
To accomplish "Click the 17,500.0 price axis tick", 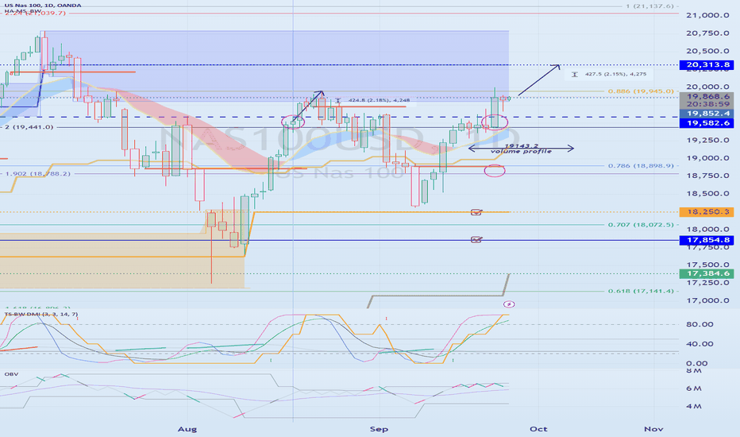I will (x=707, y=265).
